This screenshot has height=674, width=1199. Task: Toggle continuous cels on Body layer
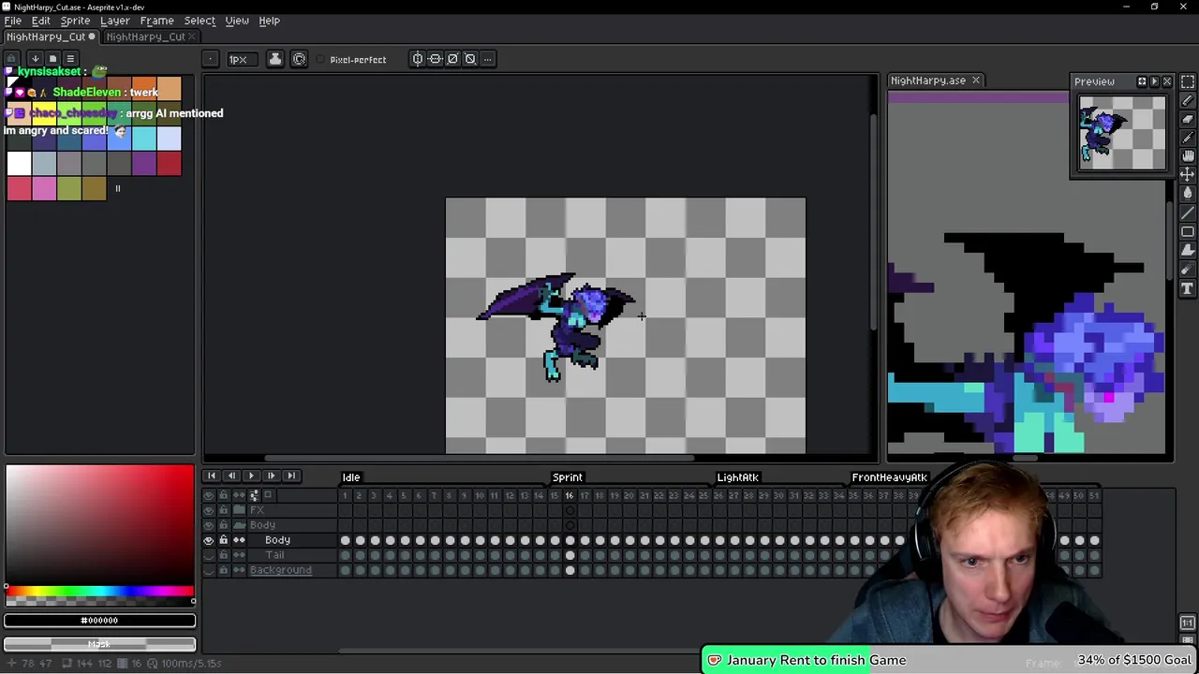tap(239, 540)
